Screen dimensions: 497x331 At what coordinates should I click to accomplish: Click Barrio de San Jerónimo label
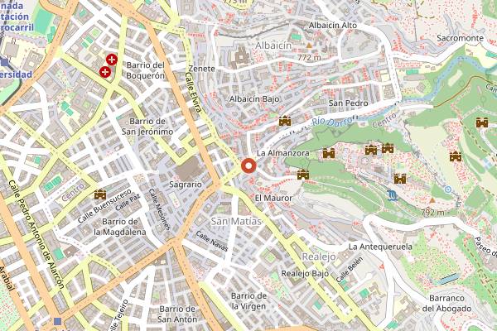coord(147,127)
